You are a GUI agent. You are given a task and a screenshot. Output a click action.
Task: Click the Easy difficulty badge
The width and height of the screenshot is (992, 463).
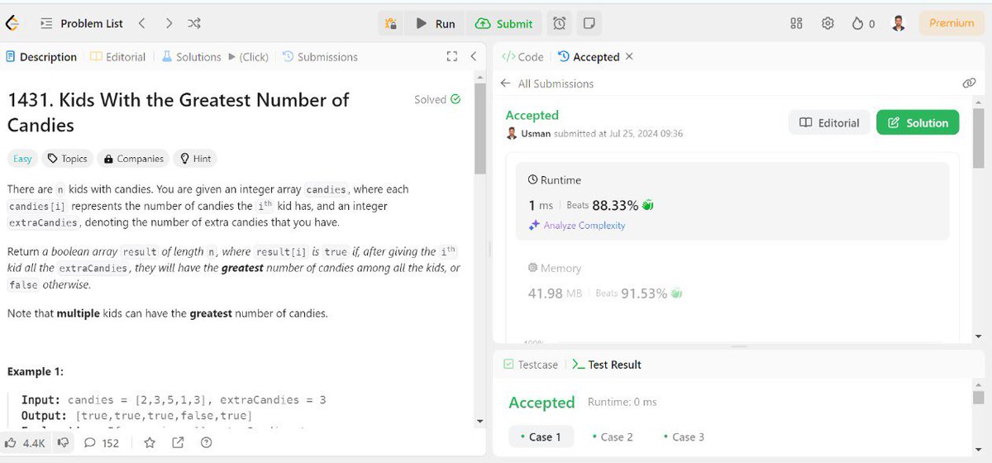21,159
